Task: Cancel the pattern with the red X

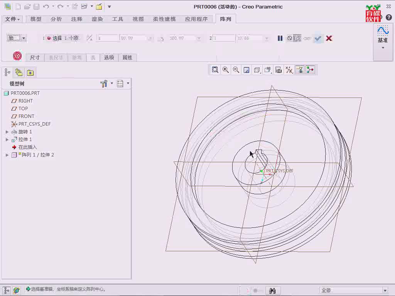Action: point(329,38)
